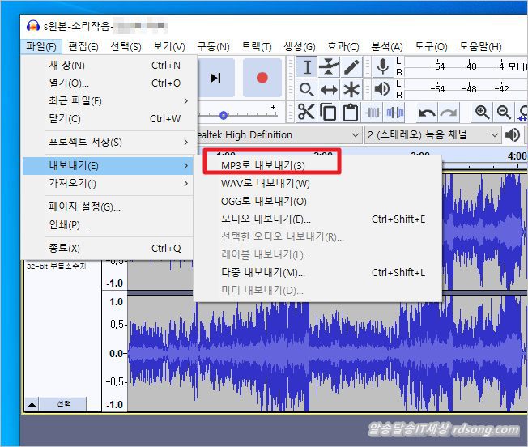Click the Copy icon
This screenshot has height=447, width=528.
[x=328, y=113]
